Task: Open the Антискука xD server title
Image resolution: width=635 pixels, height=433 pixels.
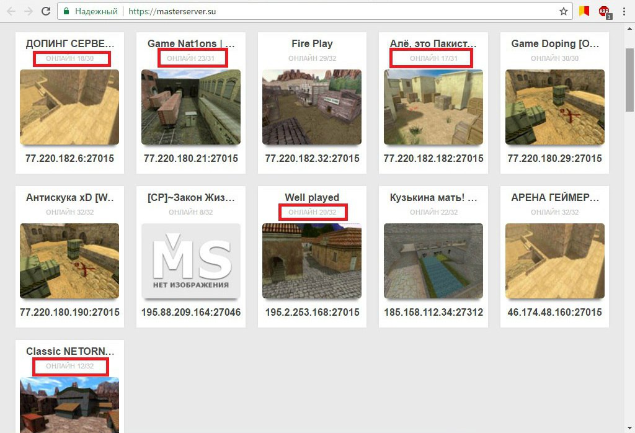Action: tap(69, 198)
